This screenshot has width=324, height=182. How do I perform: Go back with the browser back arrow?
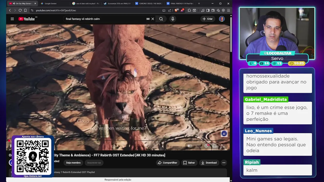point(10,10)
